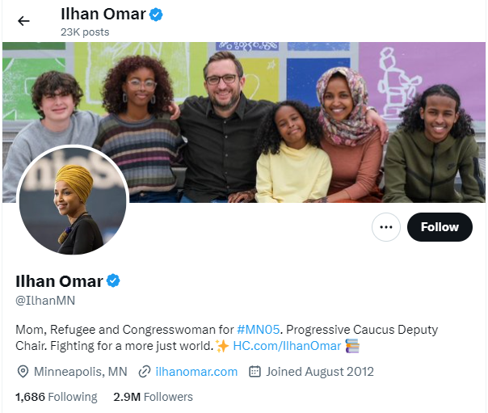This screenshot has width=488, height=413.
Task: Open the circular profile picture
Action: click(73, 200)
